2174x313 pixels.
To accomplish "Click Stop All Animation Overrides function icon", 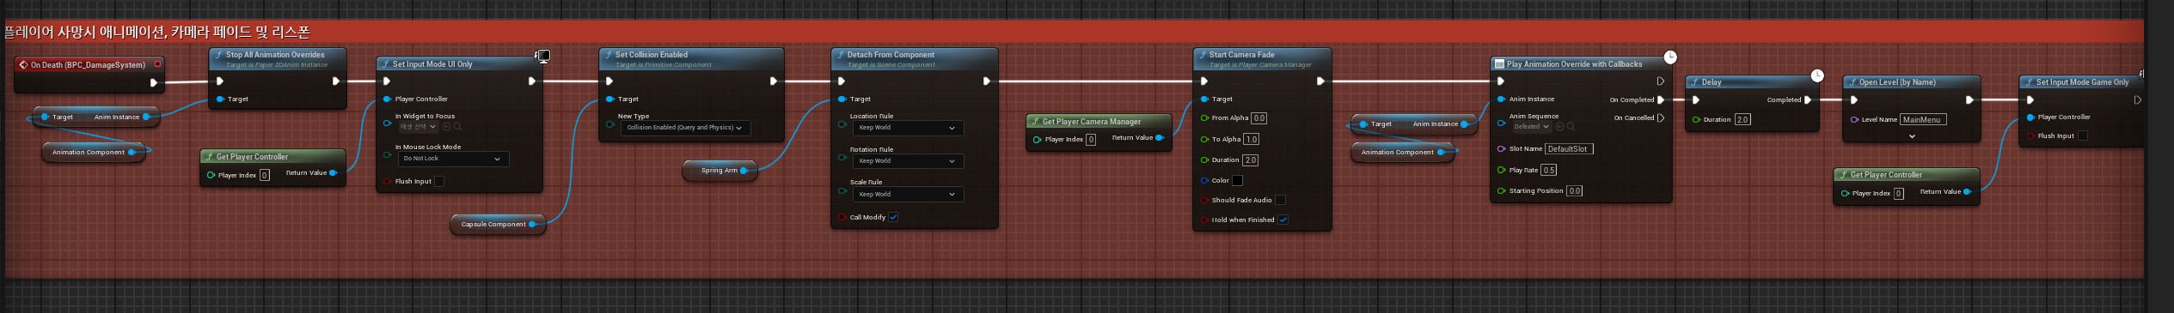I will click(218, 54).
